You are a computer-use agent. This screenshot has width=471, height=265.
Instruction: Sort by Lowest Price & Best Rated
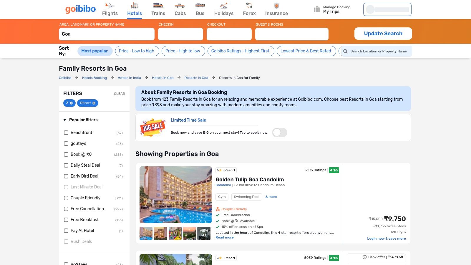[x=306, y=51]
